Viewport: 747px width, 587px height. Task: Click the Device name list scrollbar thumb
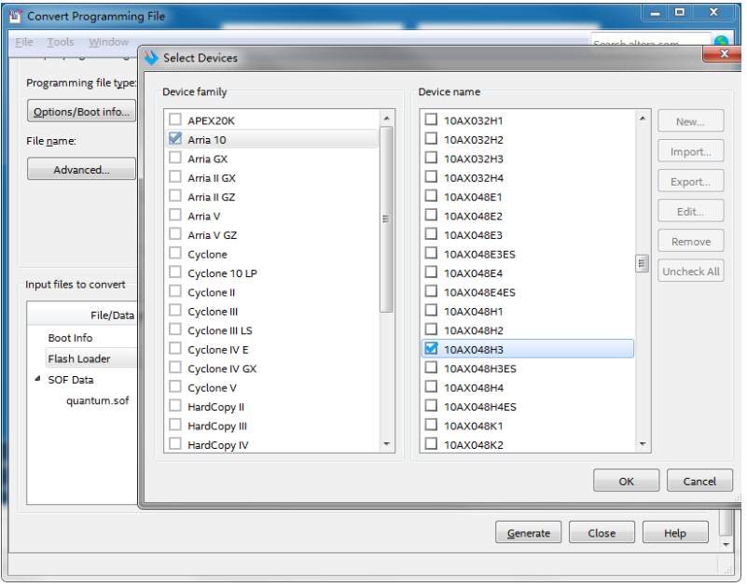point(642,263)
